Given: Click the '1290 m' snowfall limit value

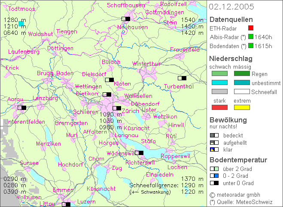Looking at the screenshot, I should click(x=192, y=186).
